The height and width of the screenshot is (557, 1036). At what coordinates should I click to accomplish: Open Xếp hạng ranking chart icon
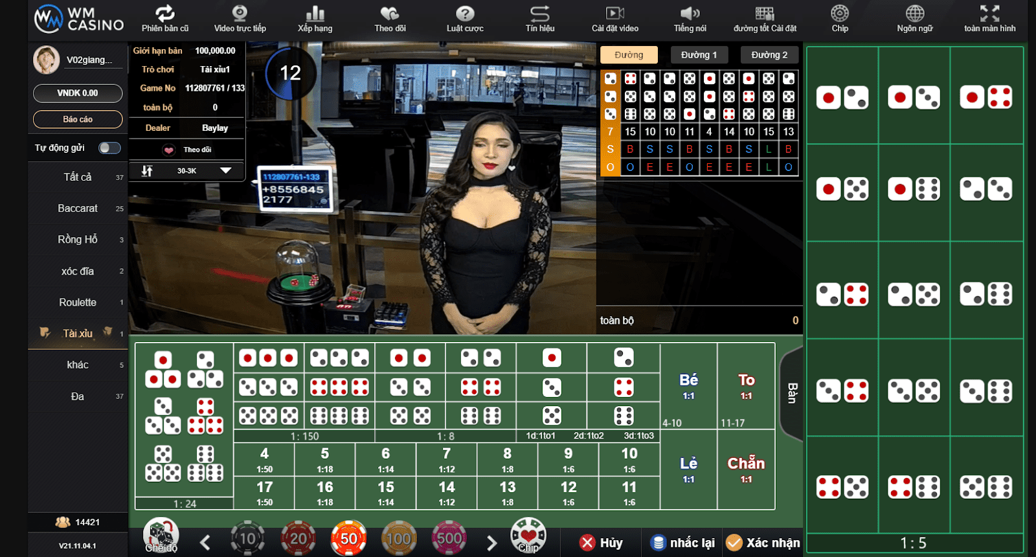pos(315,14)
